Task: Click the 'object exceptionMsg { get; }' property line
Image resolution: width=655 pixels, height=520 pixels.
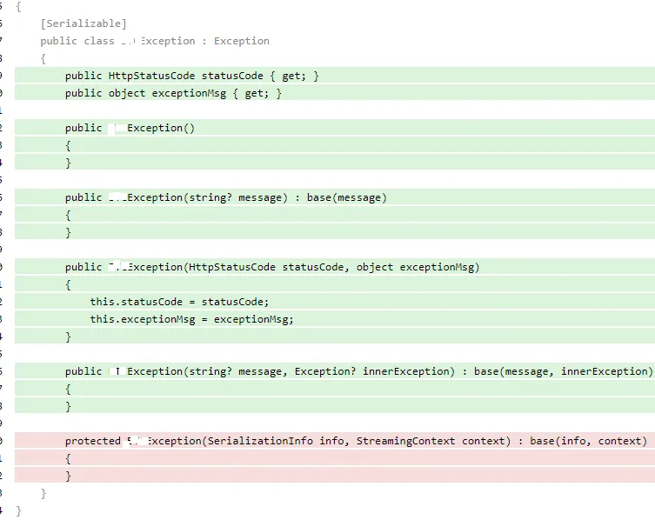Action: point(173,93)
